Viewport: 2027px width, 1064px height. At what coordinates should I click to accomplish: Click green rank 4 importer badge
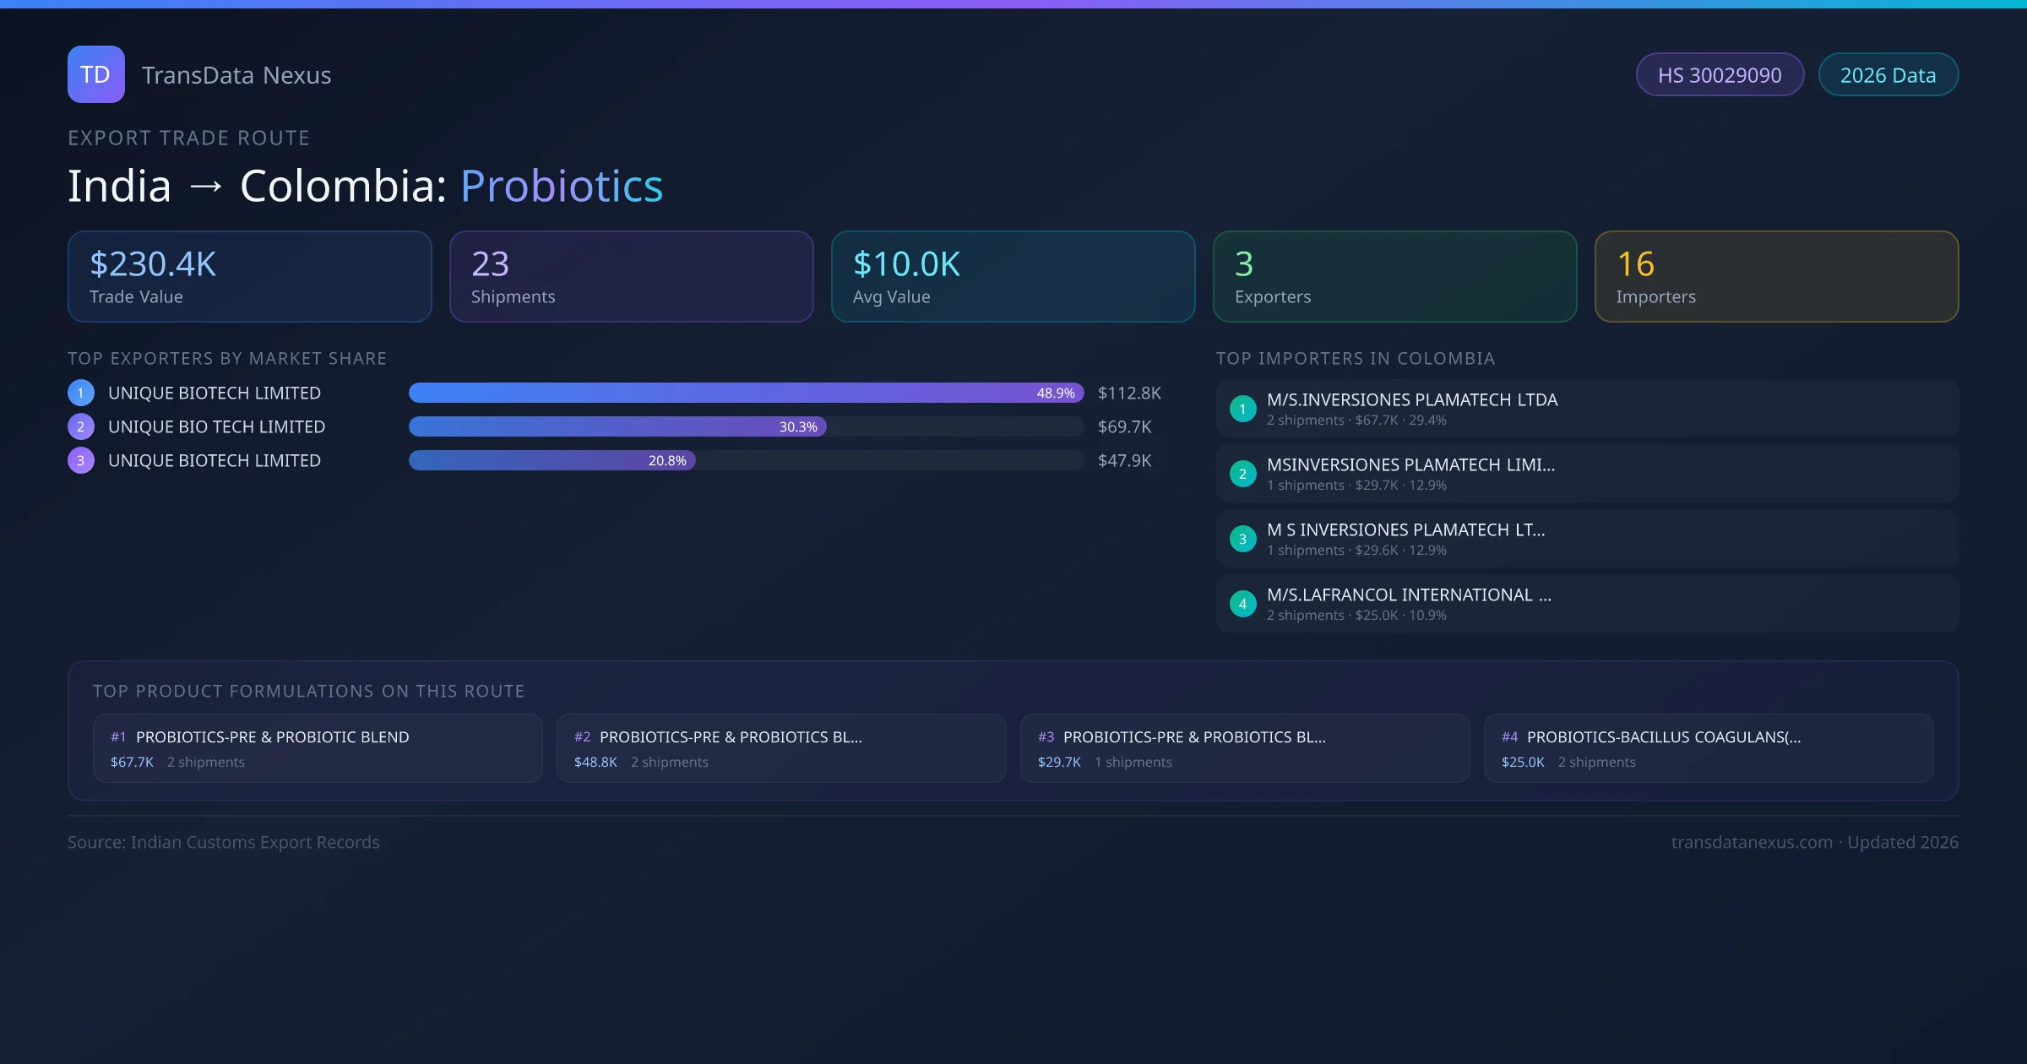click(1242, 604)
